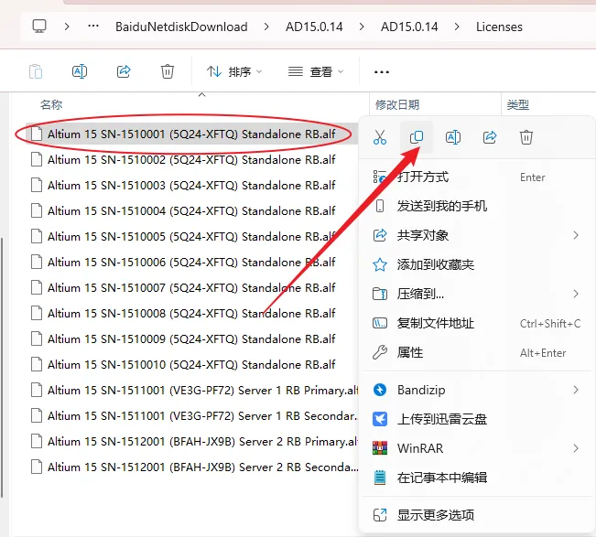The width and height of the screenshot is (596, 537).
Task: Expand the arrow beside 共享对象
Action: [576, 235]
